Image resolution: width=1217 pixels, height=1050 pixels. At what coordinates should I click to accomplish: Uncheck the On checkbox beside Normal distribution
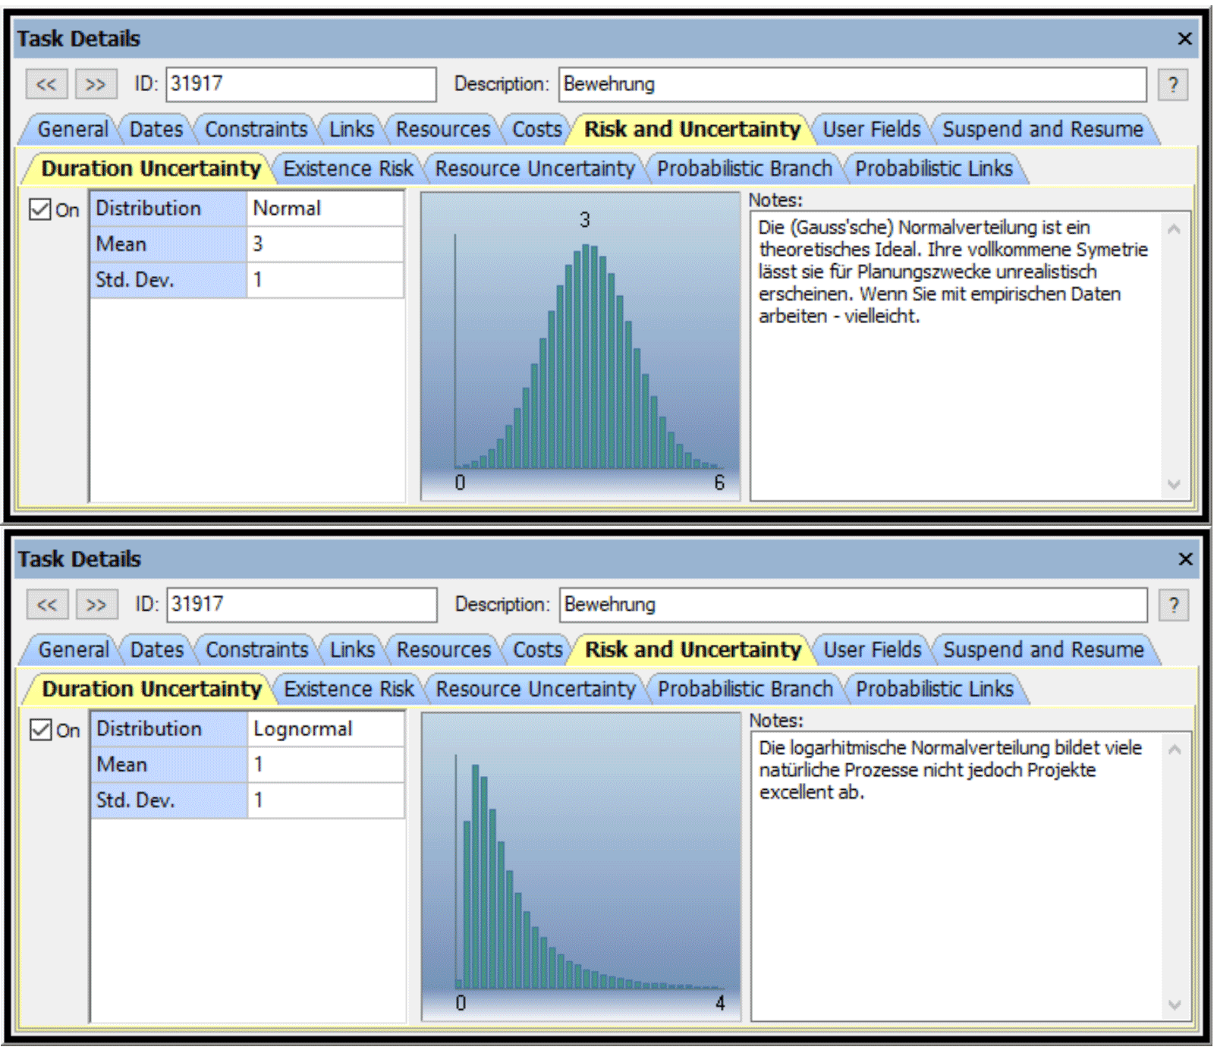click(x=40, y=209)
